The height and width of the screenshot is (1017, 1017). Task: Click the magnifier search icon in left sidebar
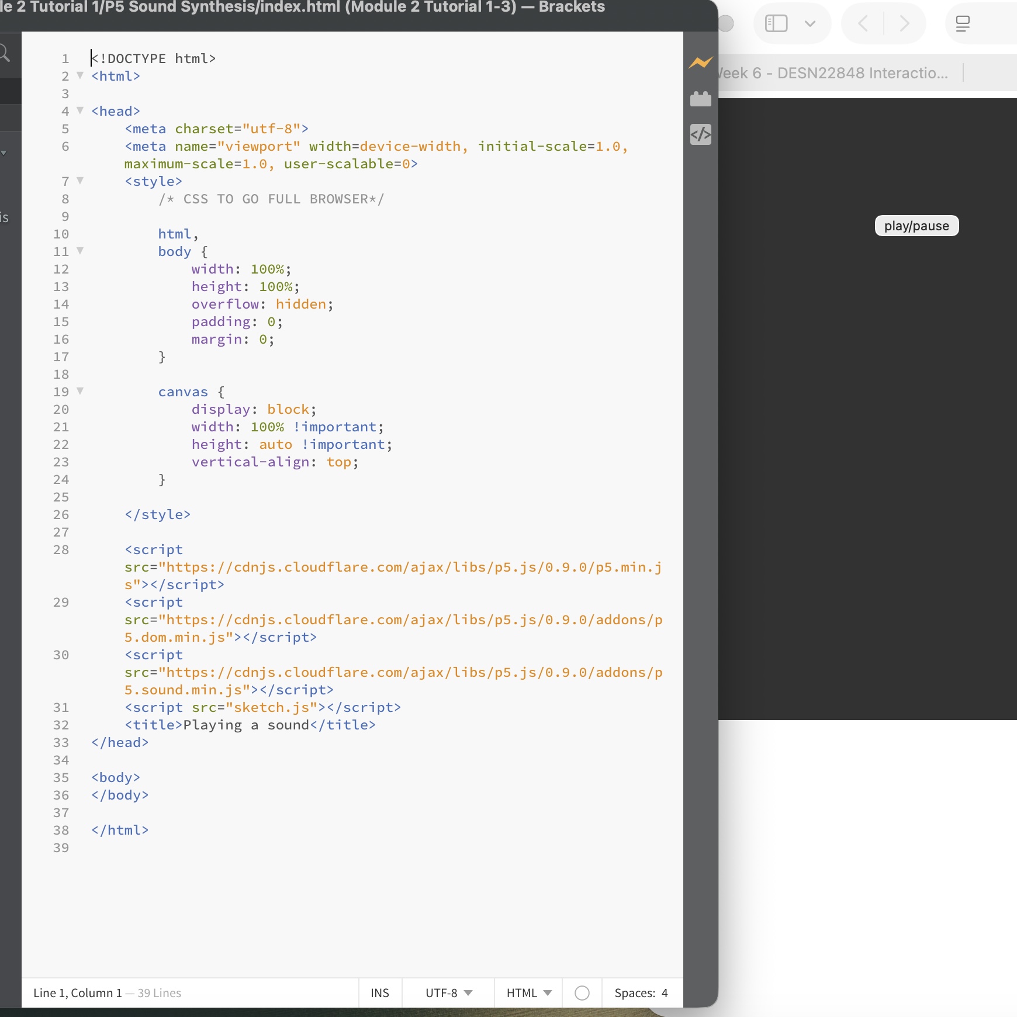click(x=5, y=54)
